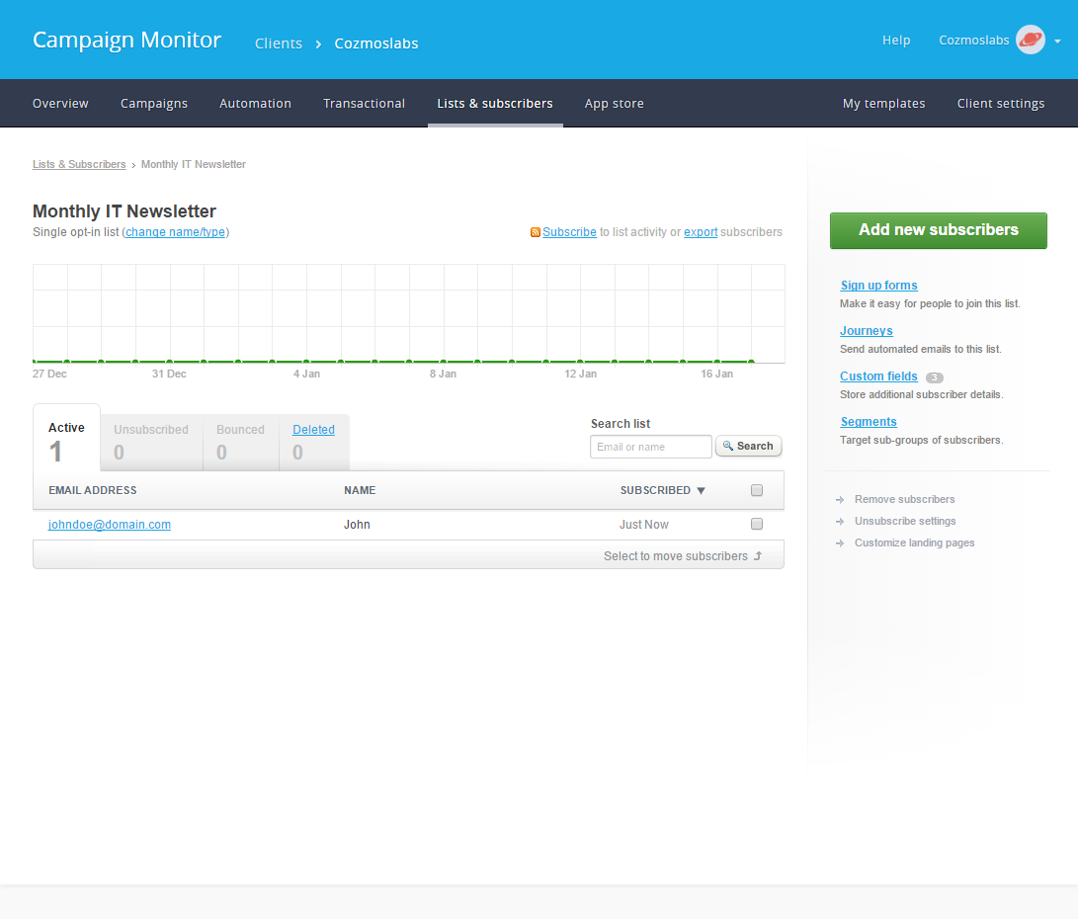Click the RSS feed icon beside Subscribe
Screen dimensions: 1078x919
point(535,232)
